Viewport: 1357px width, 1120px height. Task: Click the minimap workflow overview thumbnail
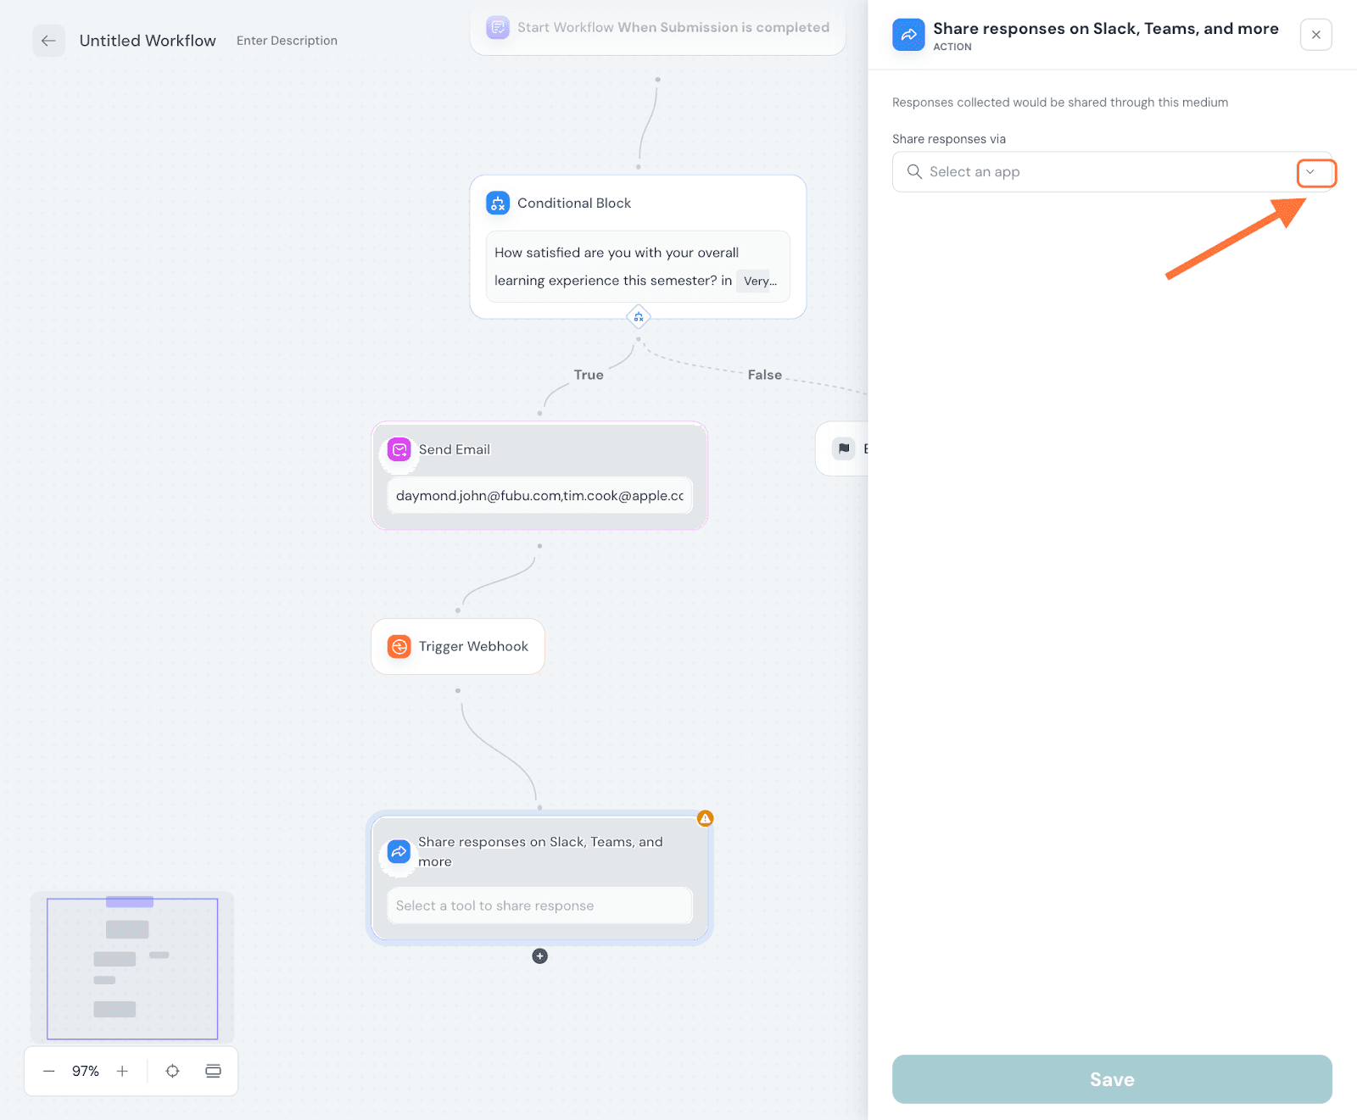132,968
